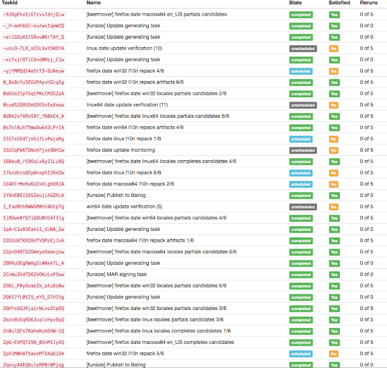Select the [funsize] MAR signing task row

[x=193, y=274]
